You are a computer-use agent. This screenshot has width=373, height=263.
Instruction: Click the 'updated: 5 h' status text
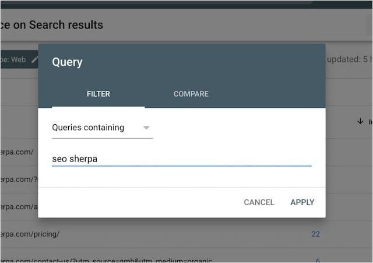(x=350, y=59)
